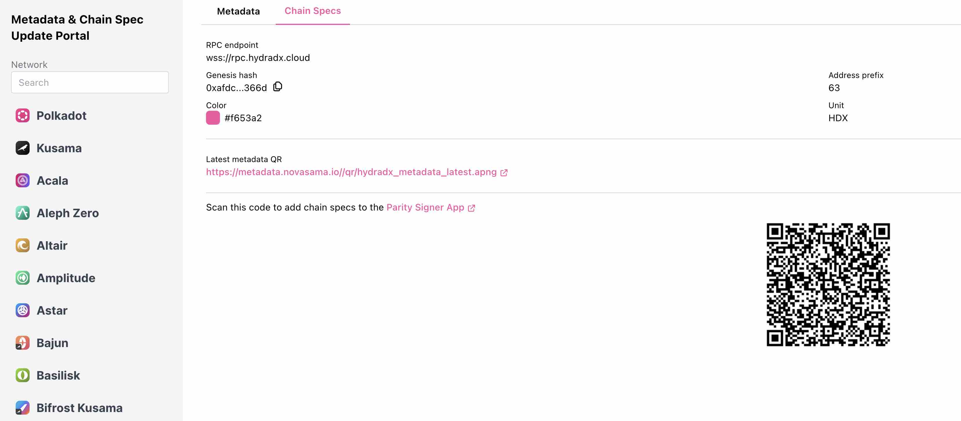
Task: Click the Aleph Zero icon
Action: click(22, 213)
